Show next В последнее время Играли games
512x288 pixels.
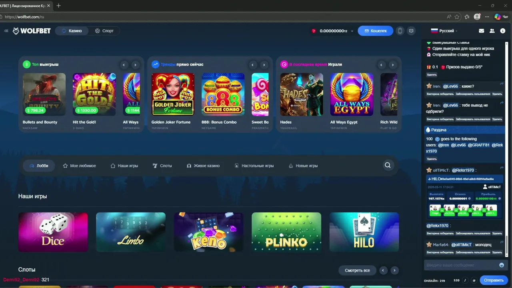click(x=393, y=65)
